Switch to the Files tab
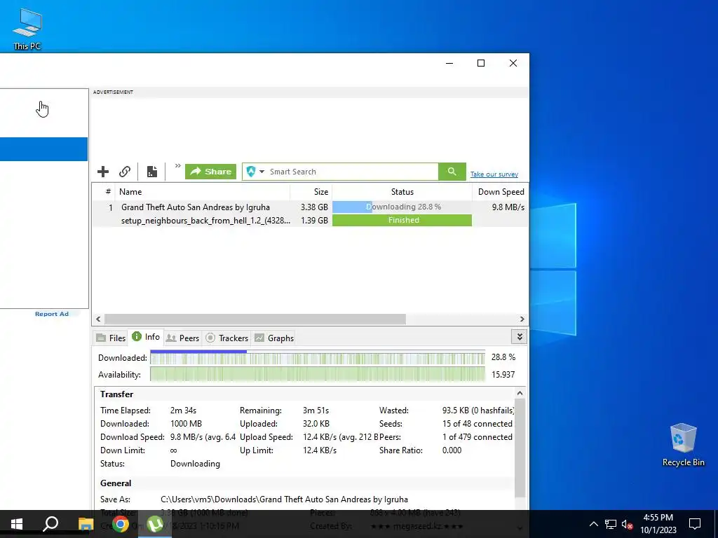This screenshot has width=718, height=538. tap(111, 338)
